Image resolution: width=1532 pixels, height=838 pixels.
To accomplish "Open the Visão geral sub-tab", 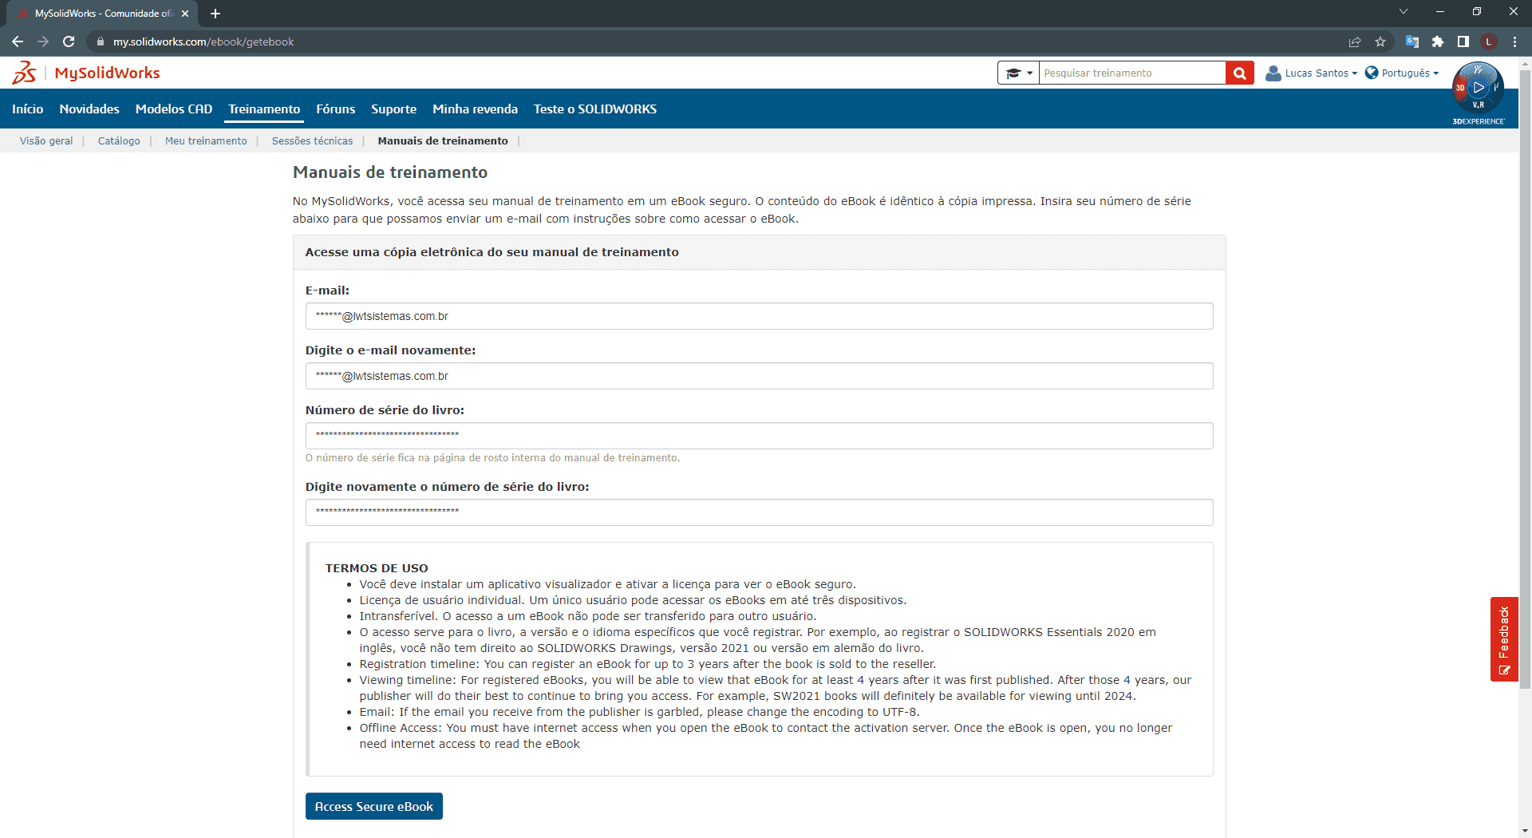I will pos(46,140).
